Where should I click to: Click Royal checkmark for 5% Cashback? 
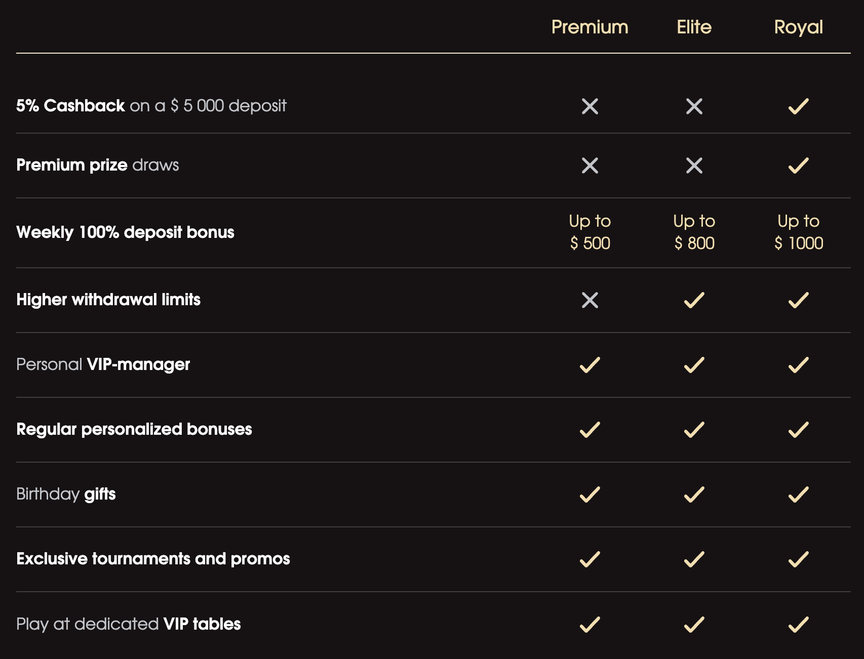[x=798, y=106]
